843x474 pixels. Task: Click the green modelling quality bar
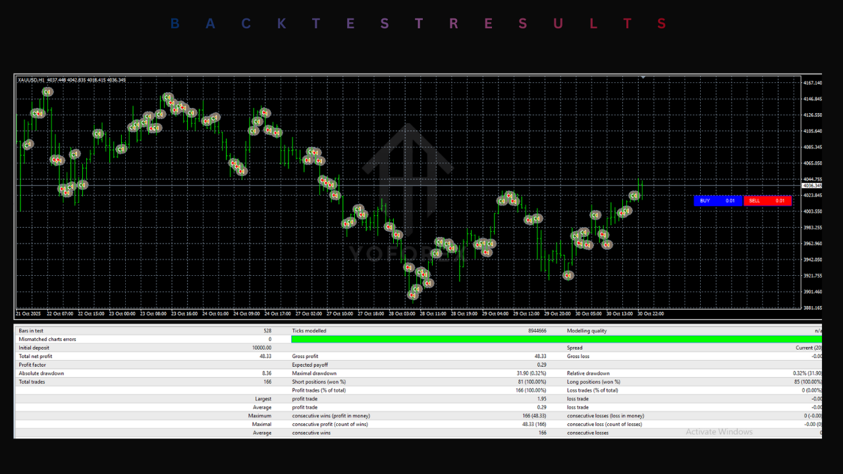pyautogui.click(x=557, y=339)
